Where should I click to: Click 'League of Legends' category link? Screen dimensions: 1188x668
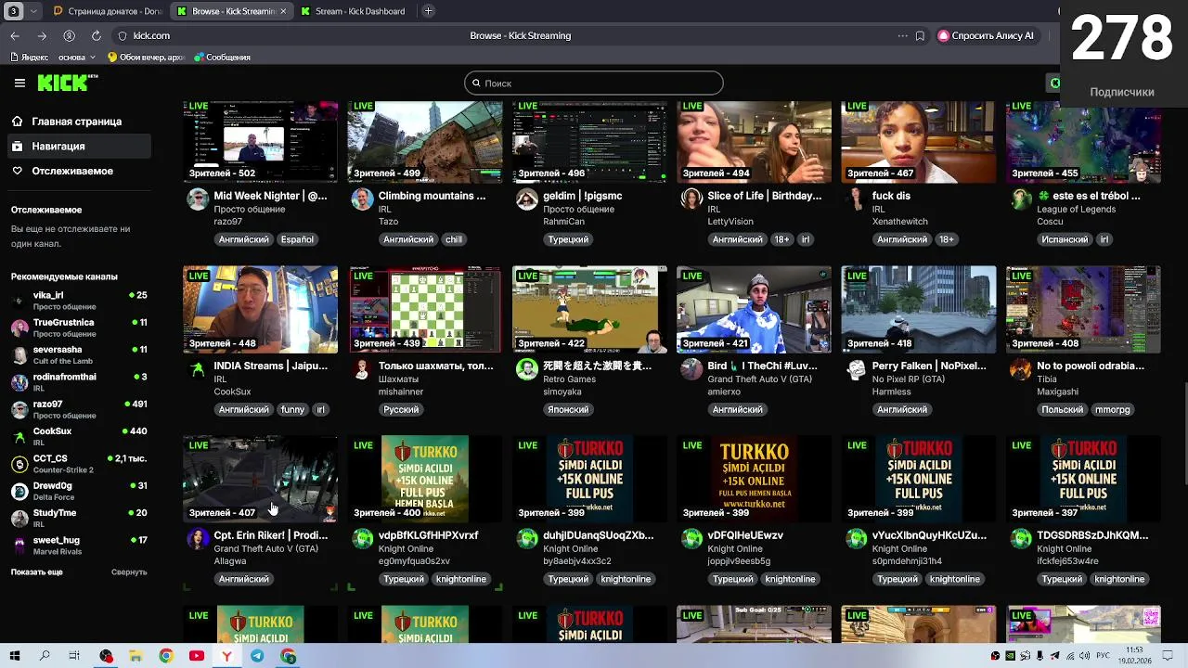click(x=1076, y=209)
